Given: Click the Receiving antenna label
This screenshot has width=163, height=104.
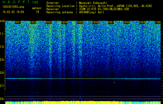Looking at the screenshot, I should (x=60, y=12).
